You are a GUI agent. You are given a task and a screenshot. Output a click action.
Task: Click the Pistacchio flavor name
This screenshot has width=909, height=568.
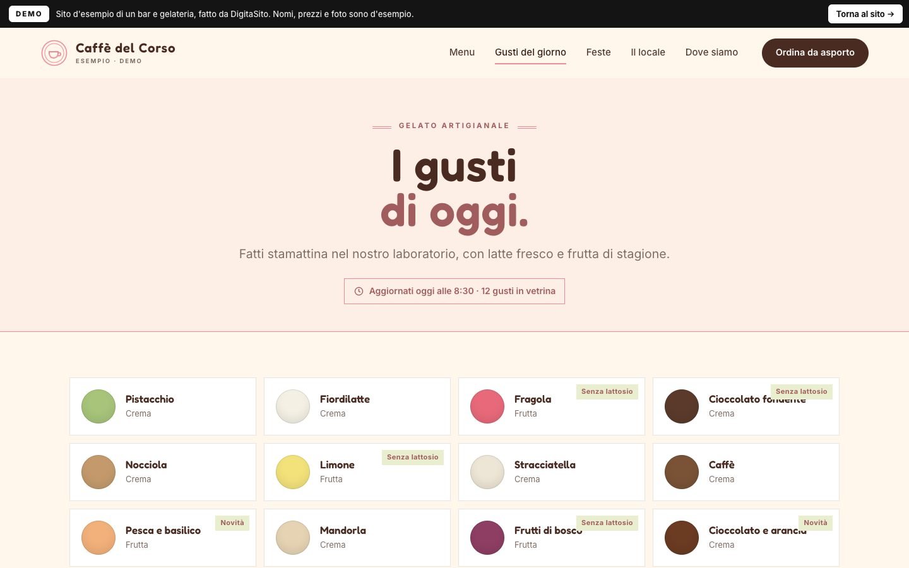coord(150,399)
